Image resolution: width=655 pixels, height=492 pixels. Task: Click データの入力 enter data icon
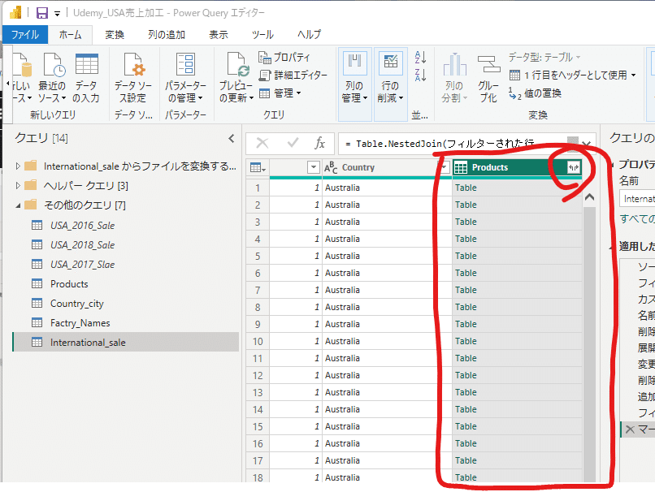(x=86, y=78)
